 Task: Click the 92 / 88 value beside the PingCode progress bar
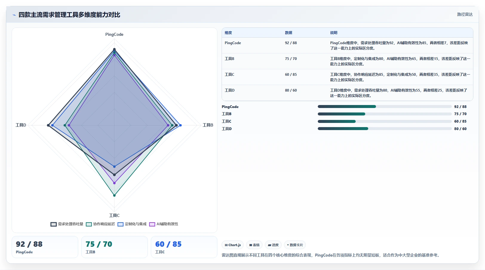460,107
